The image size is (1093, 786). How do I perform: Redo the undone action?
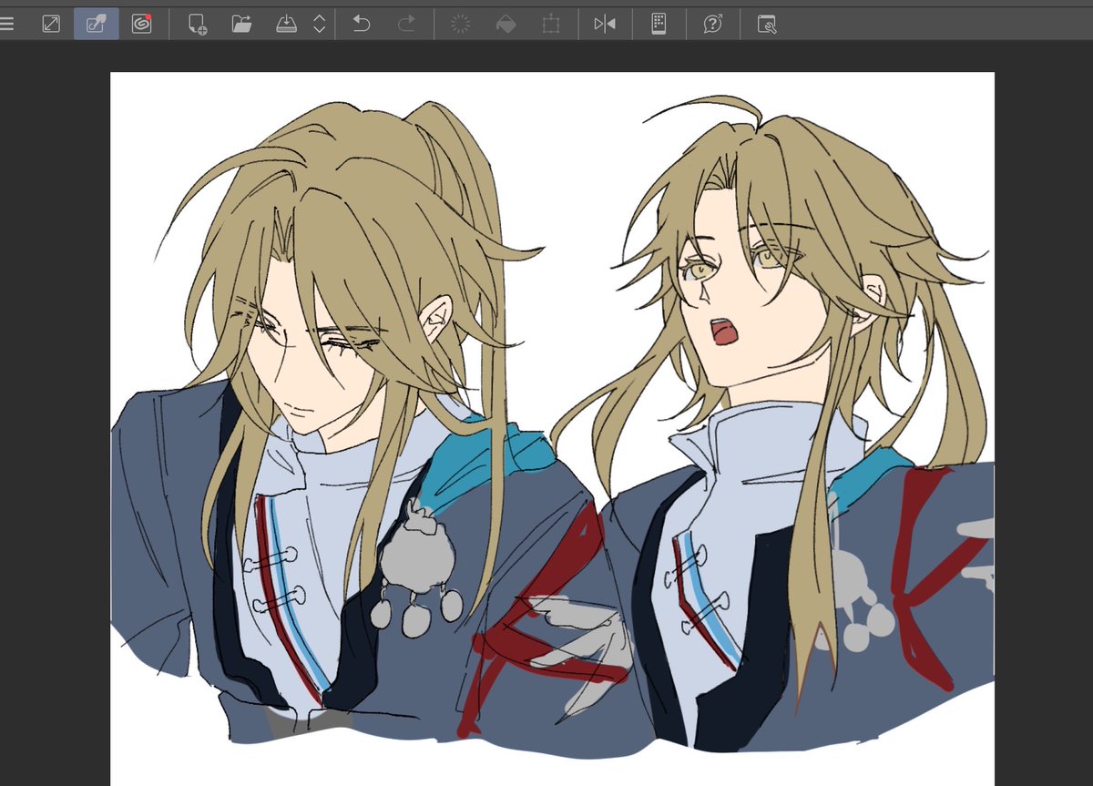[406, 25]
